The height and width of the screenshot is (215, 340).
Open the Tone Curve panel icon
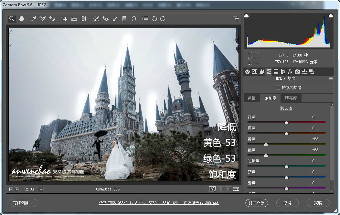click(x=255, y=72)
